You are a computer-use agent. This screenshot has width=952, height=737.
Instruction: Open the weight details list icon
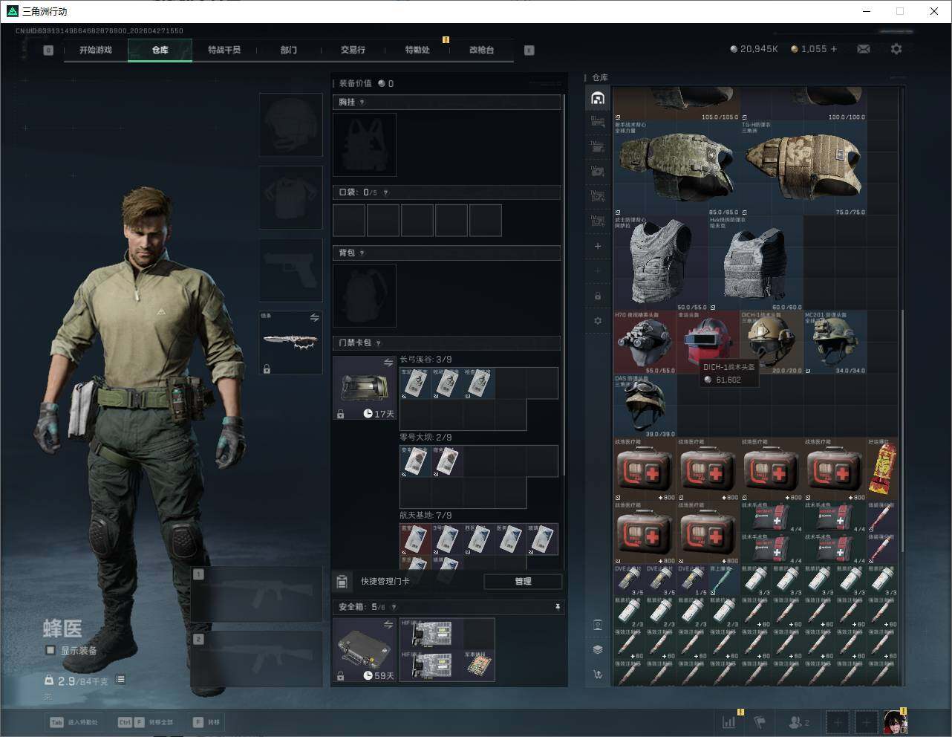click(120, 680)
